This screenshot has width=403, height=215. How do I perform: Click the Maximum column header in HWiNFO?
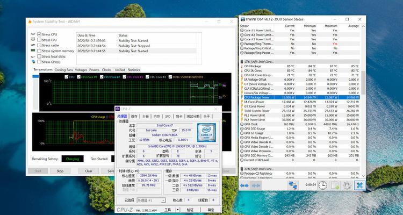coord(330,26)
